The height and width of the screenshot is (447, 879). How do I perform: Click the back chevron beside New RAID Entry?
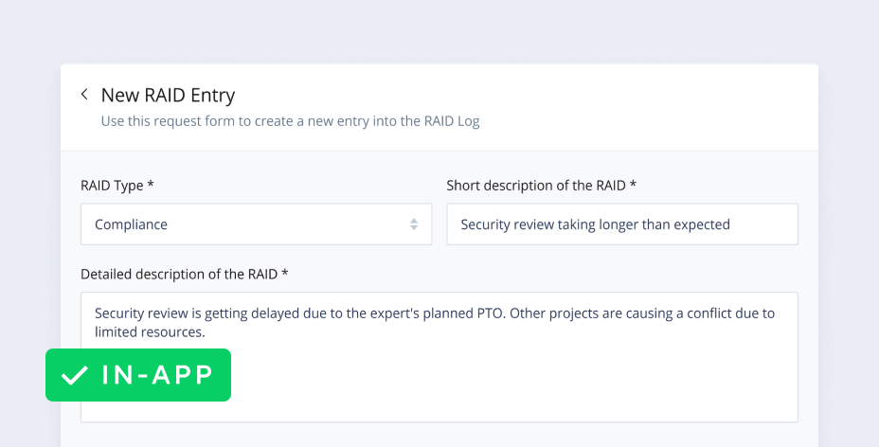84,95
